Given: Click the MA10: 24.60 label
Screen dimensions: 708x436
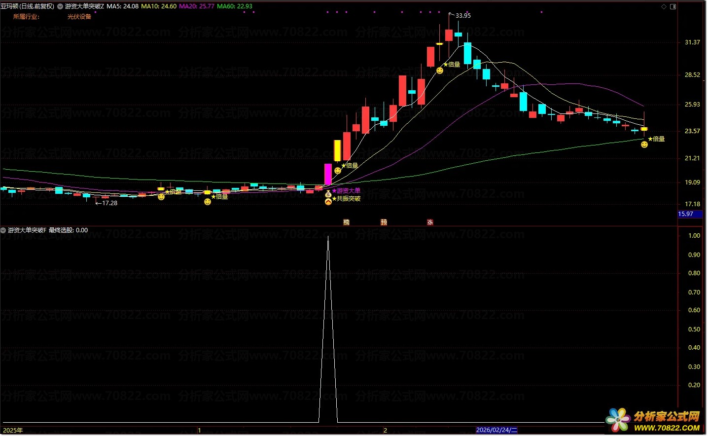Looking at the screenshot, I should pyautogui.click(x=159, y=7).
